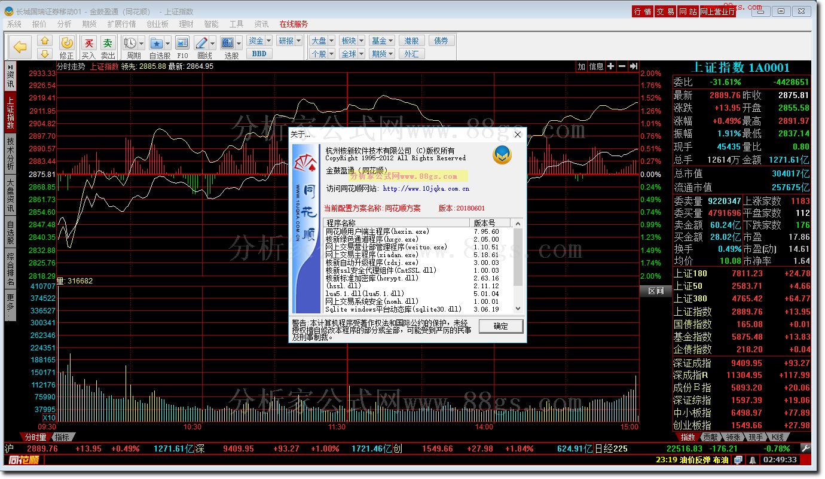Click the 卖出 sell icon

[x=108, y=43]
